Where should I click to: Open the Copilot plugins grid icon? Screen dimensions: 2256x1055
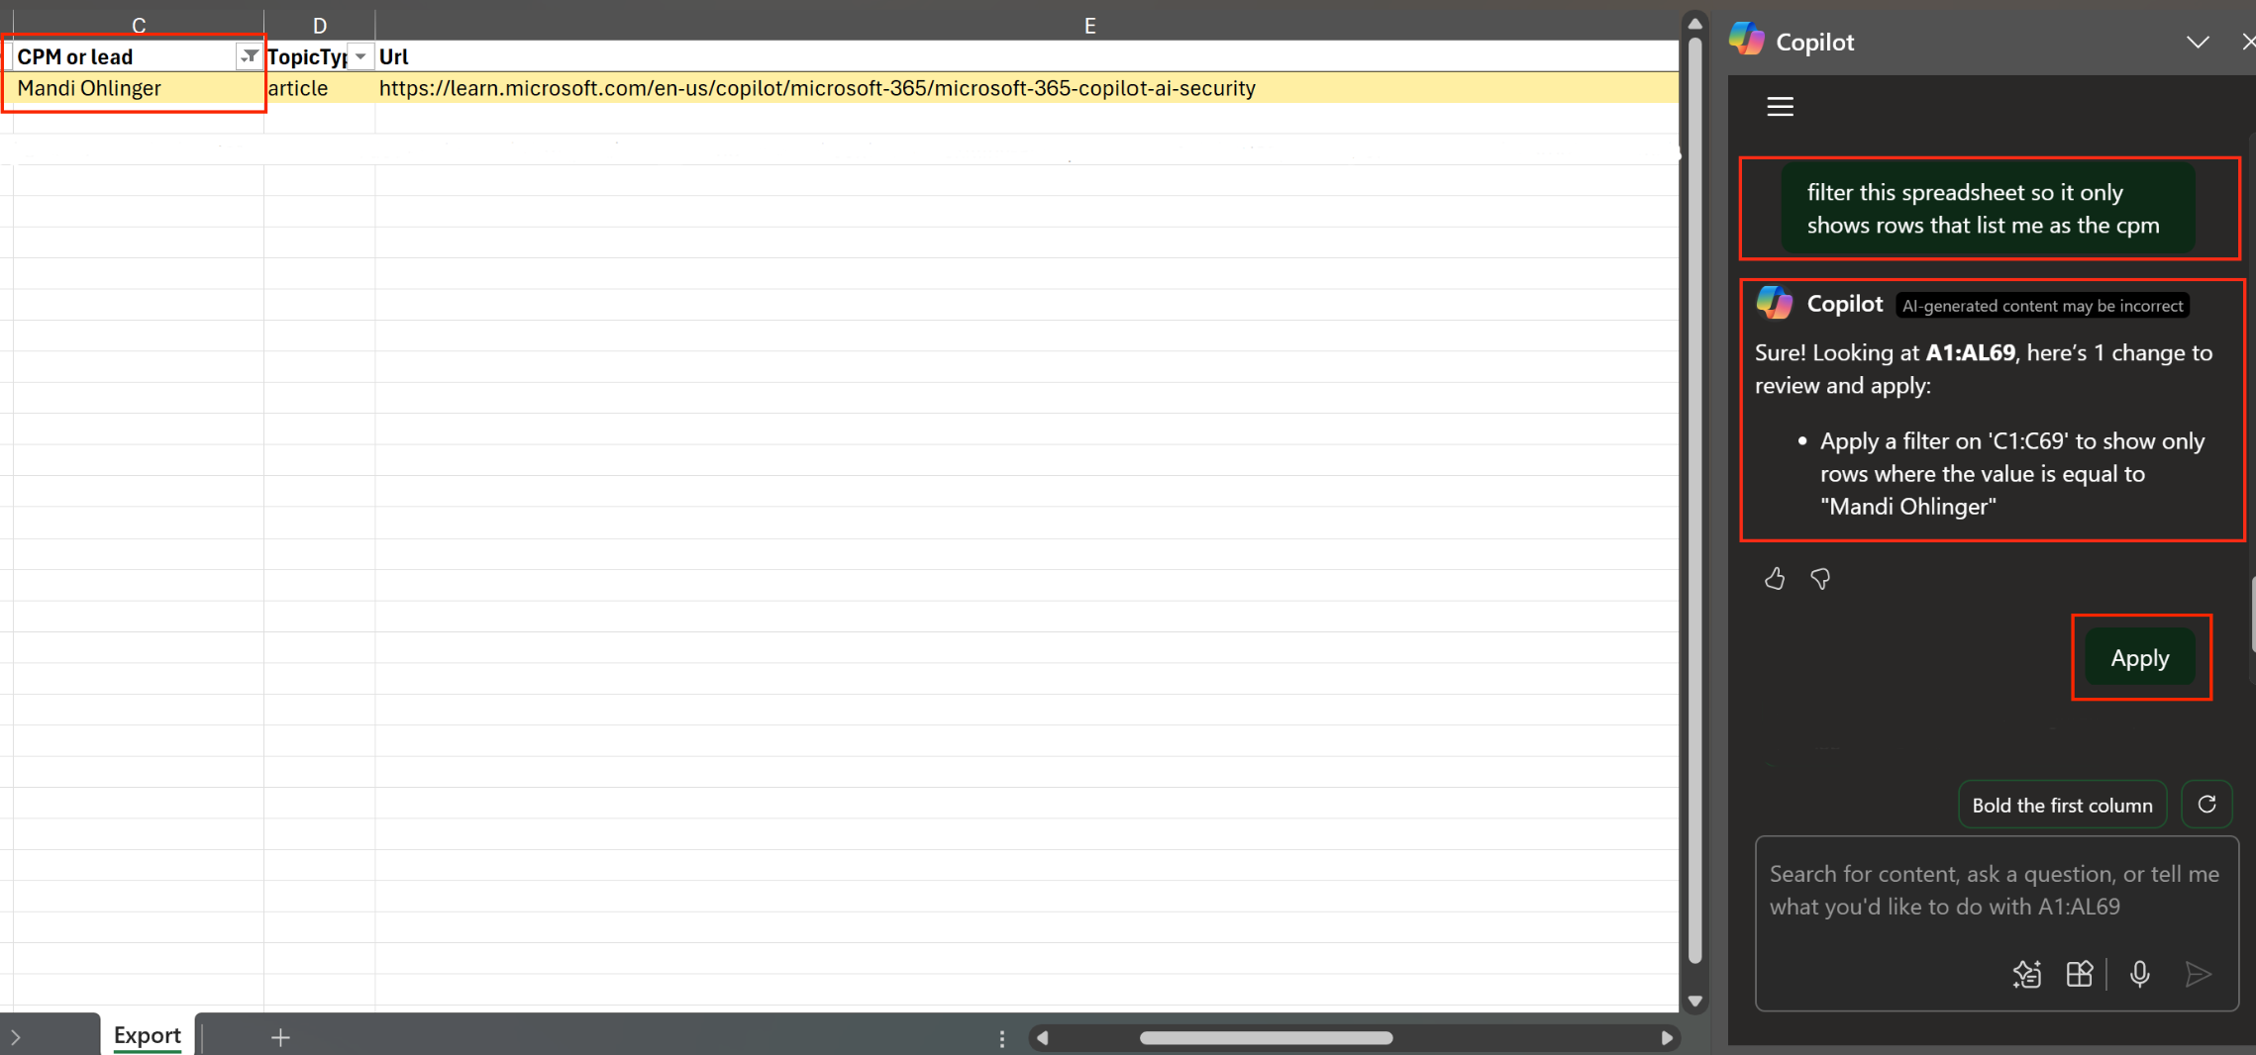[2080, 974]
